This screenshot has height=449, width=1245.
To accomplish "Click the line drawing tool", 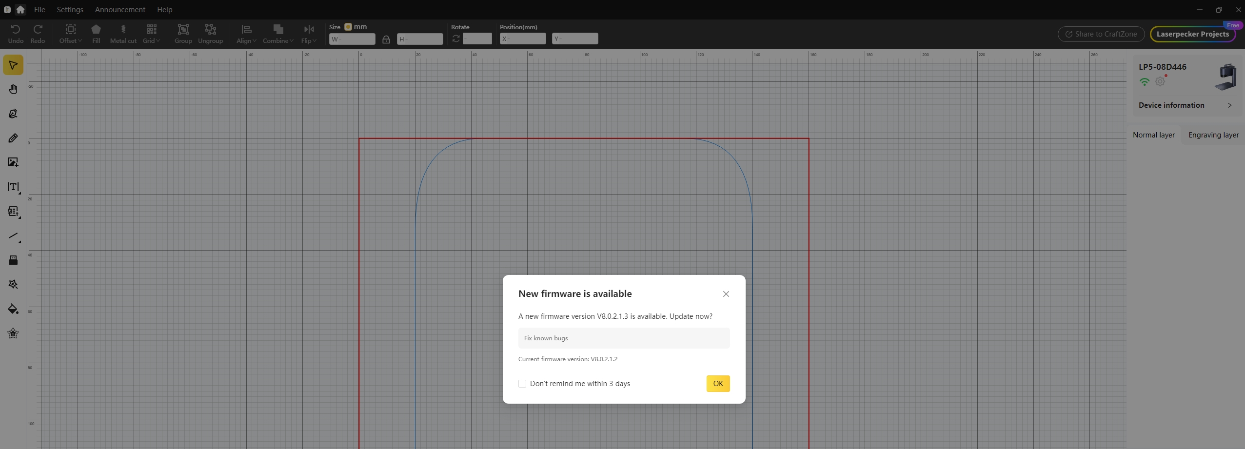I will (13, 236).
